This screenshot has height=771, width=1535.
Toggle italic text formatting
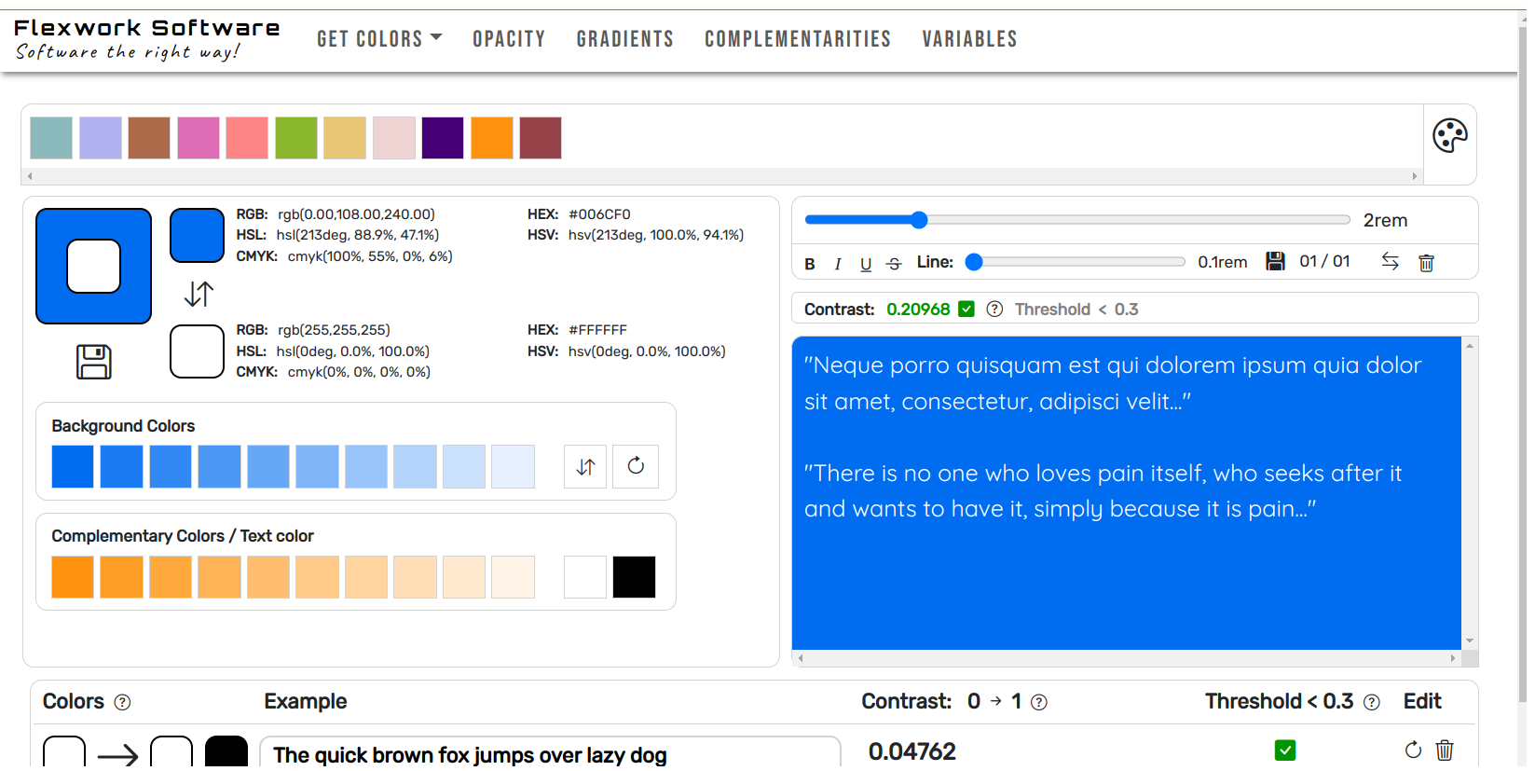pos(838,264)
